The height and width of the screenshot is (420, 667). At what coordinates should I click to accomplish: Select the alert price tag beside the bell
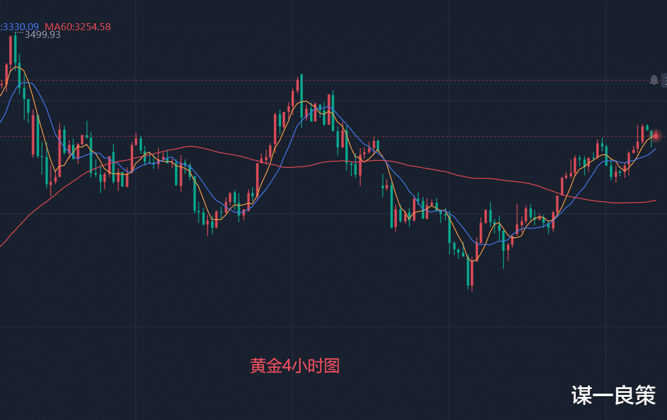(664, 80)
